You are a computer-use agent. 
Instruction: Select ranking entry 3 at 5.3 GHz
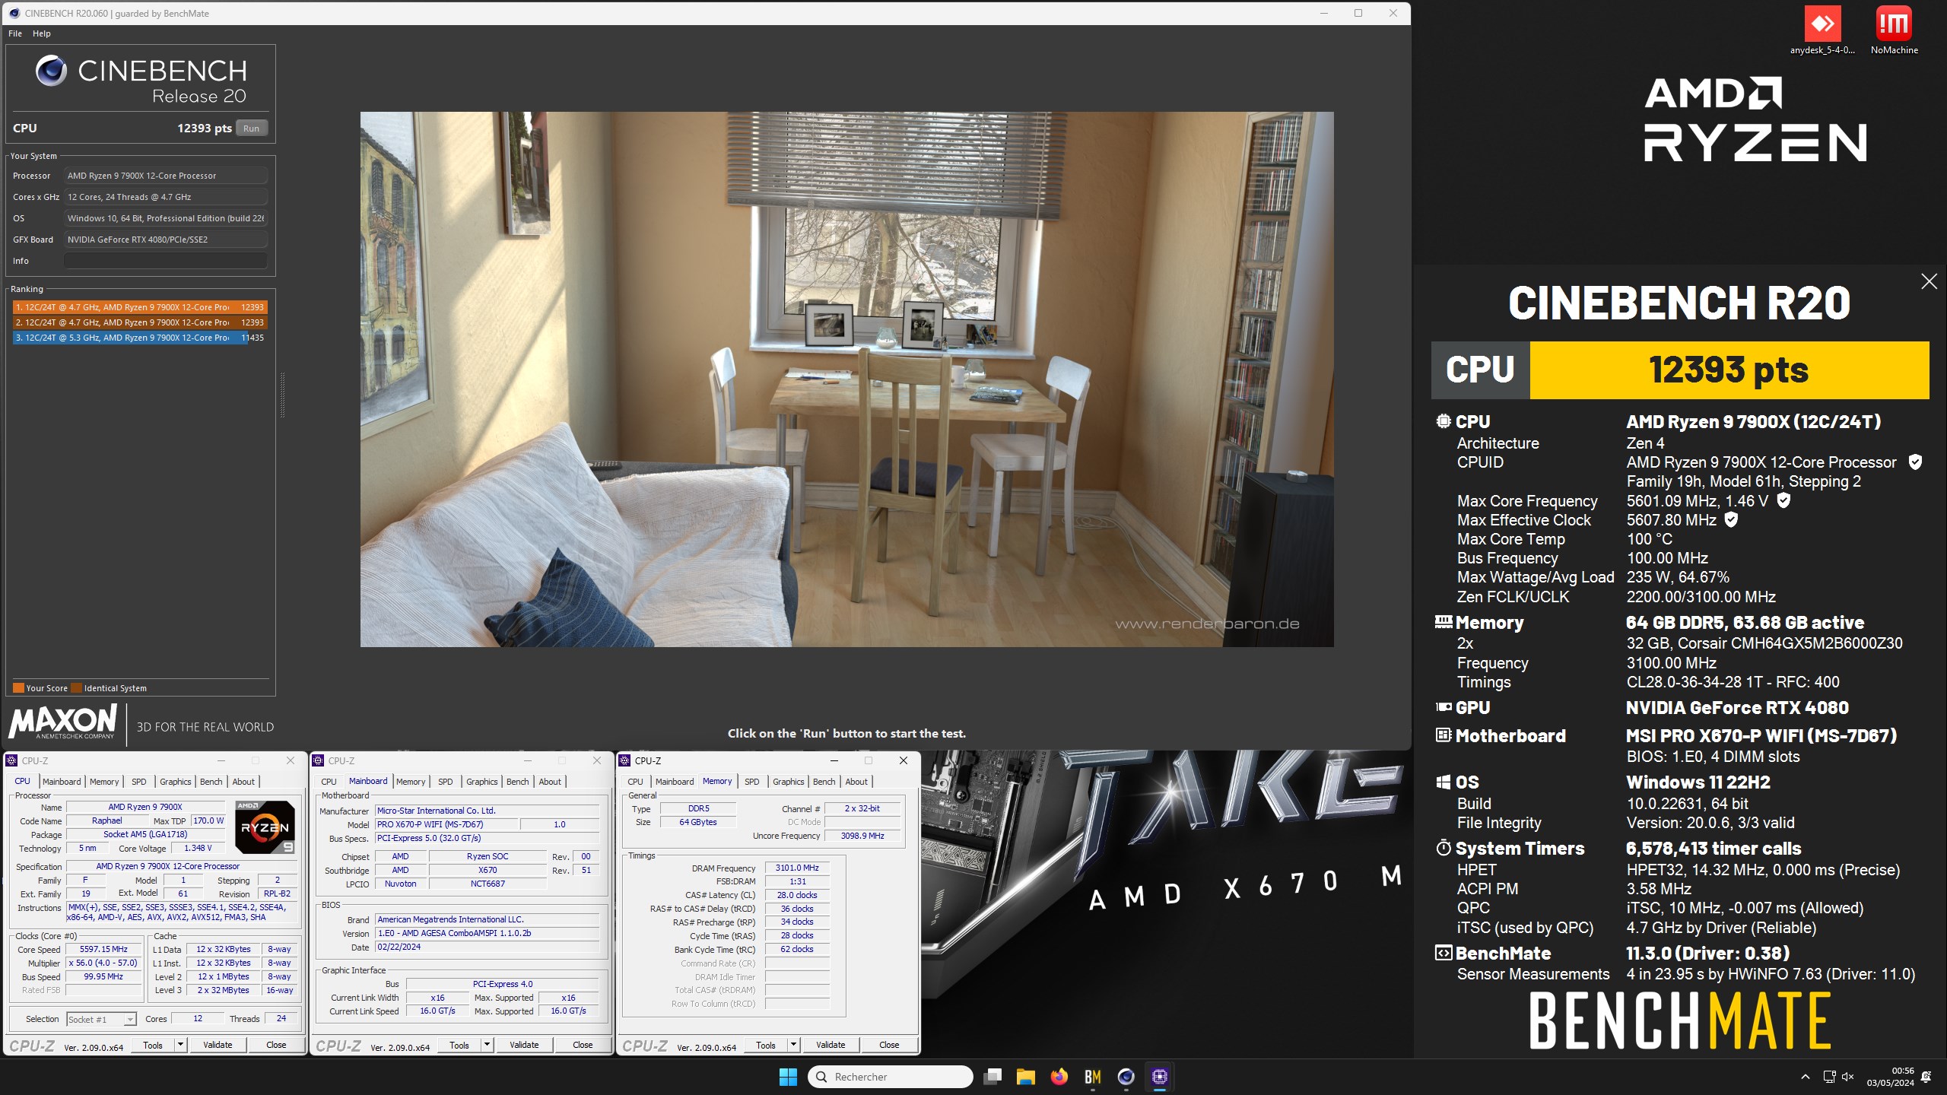(140, 338)
